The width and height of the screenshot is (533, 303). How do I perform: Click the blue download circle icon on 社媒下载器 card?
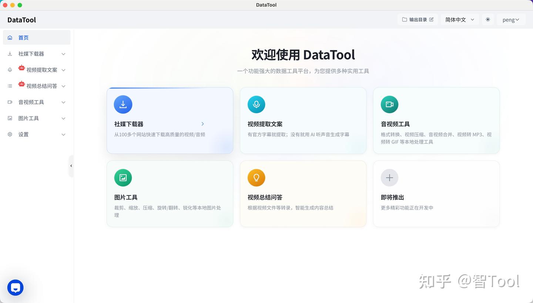(x=123, y=104)
